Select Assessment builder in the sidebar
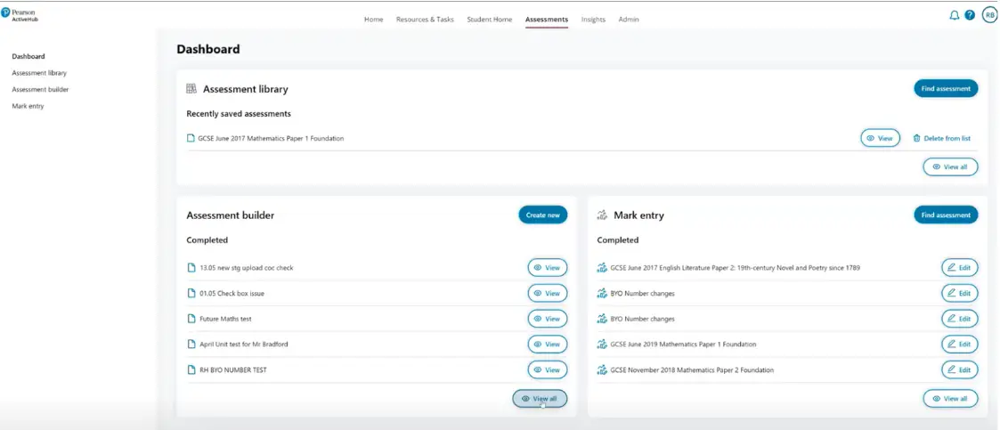 click(x=40, y=89)
